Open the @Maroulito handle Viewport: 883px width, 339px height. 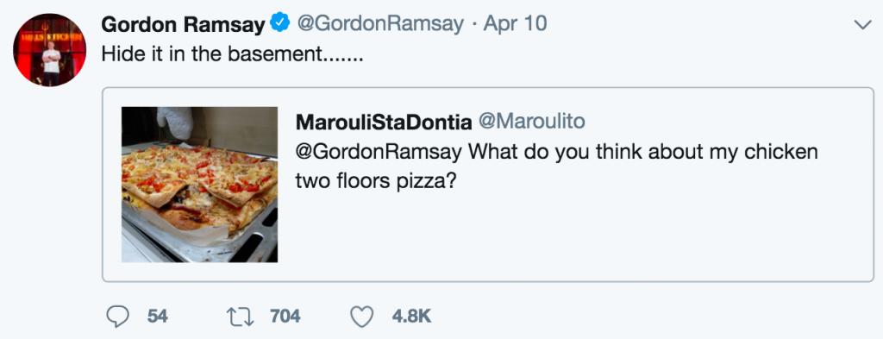click(x=531, y=121)
